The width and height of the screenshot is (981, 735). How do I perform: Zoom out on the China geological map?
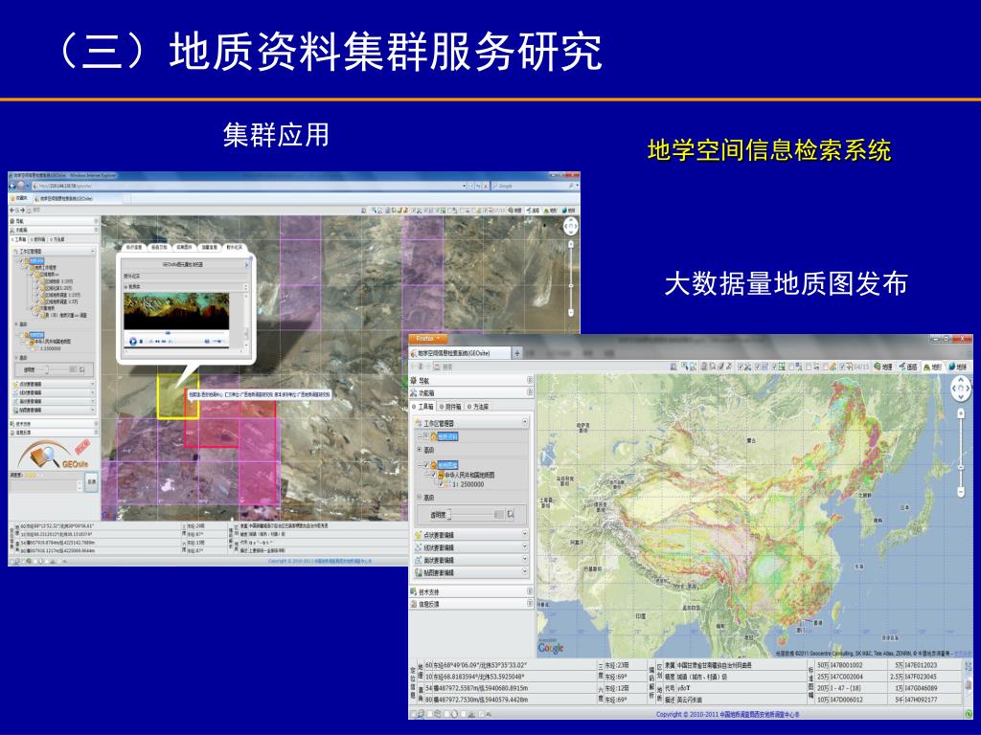[x=962, y=493]
